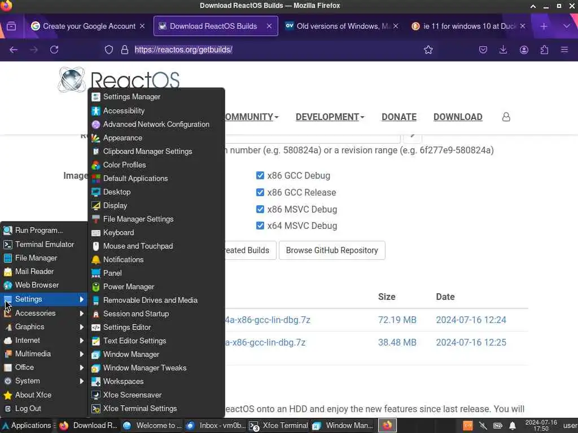Click the Appearance settings icon

96,138
